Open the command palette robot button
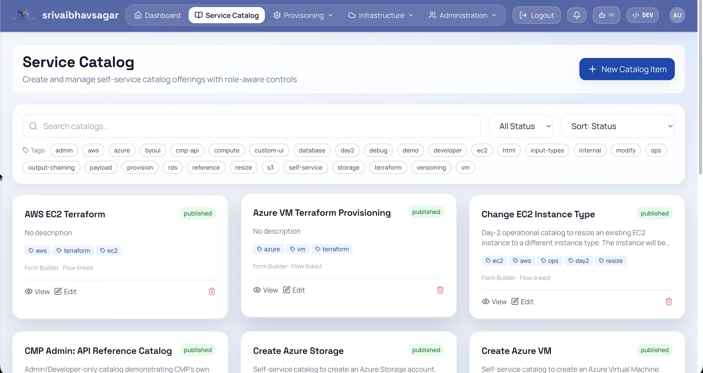This screenshot has width=703, height=373. pyautogui.click(x=606, y=15)
